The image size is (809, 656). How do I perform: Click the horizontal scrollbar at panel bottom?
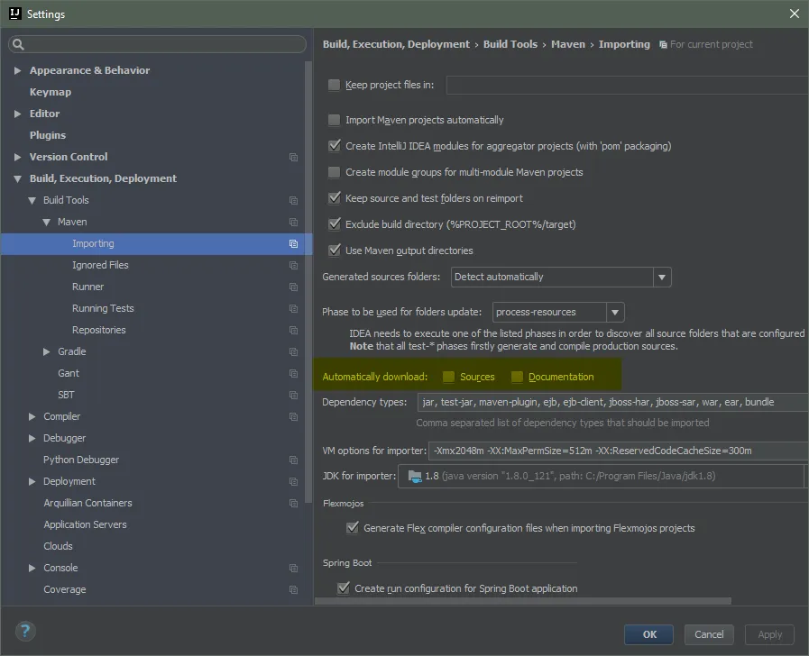click(x=523, y=601)
